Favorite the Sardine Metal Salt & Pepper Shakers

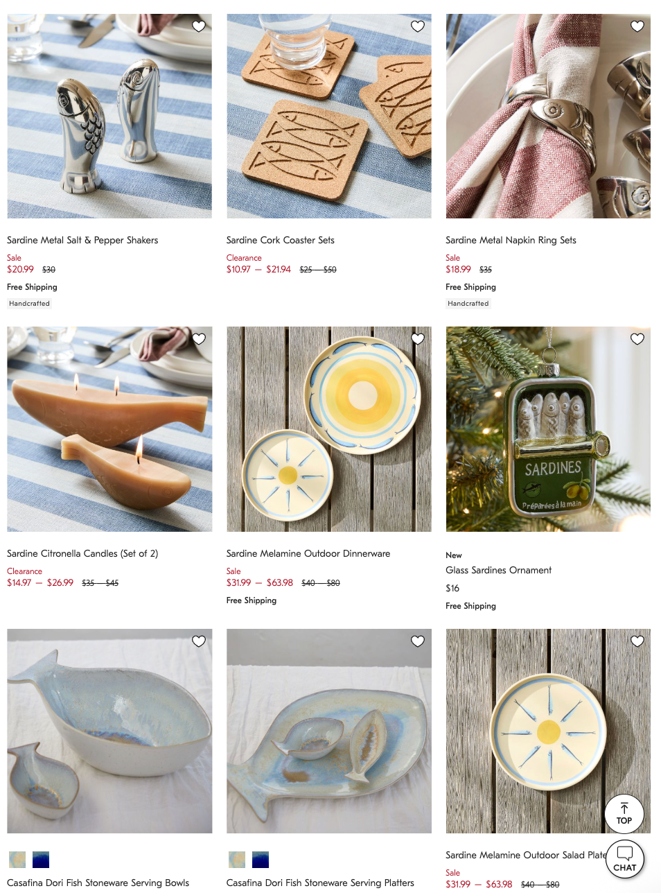[199, 26]
